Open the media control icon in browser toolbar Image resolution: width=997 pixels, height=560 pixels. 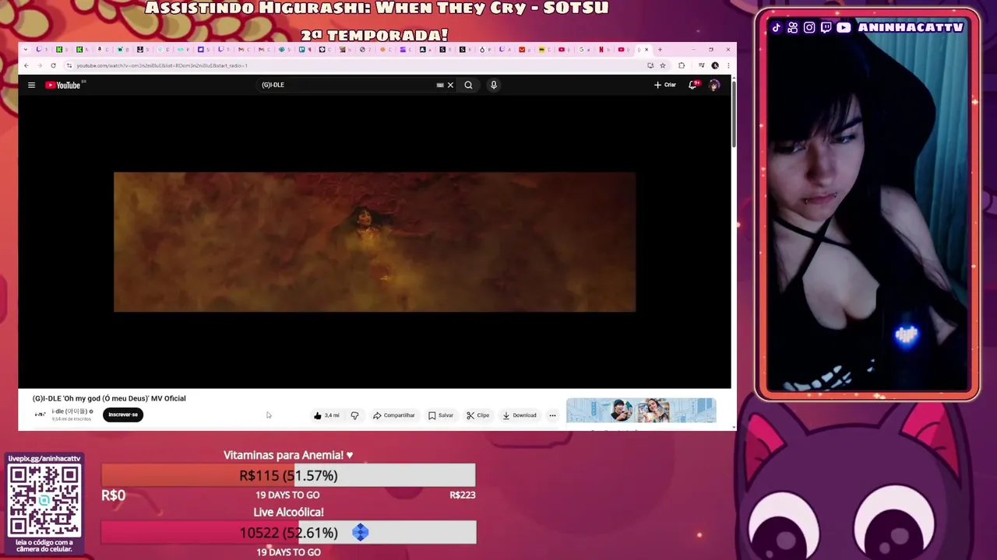click(x=702, y=65)
